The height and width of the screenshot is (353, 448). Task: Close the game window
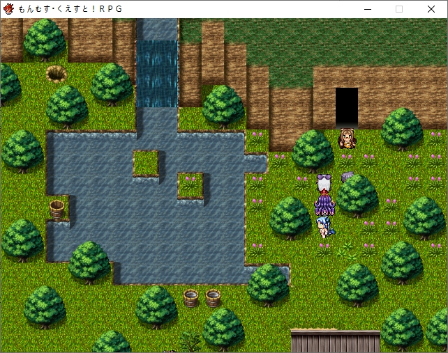[x=431, y=9]
